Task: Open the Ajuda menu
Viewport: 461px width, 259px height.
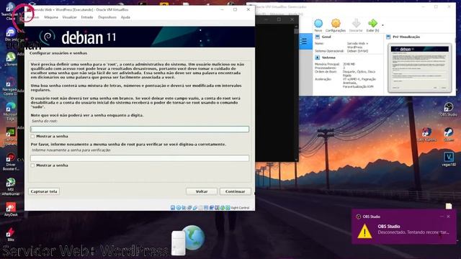Action: coord(125,17)
